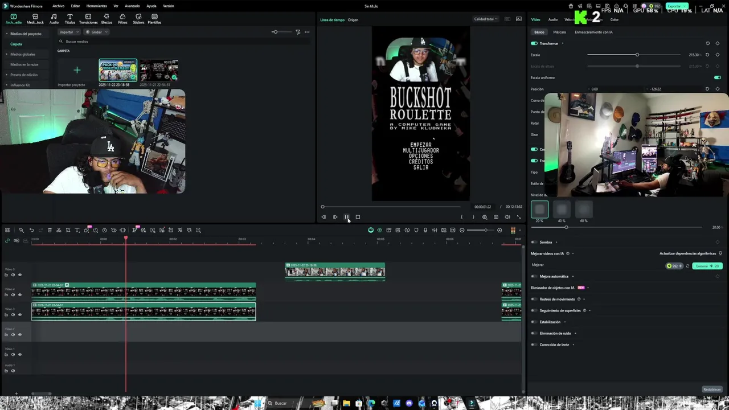The height and width of the screenshot is (410, 729).
Task: Delete the selected clip with trash icon
Action: [x=50, y=230]
